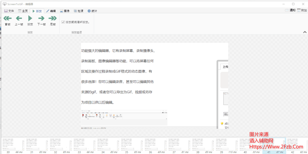This screenshot has height=154, width=308.
Task: Click the ScreenToGif app icon in title bar
Action: pyautogui.click(x=4, y=4)
